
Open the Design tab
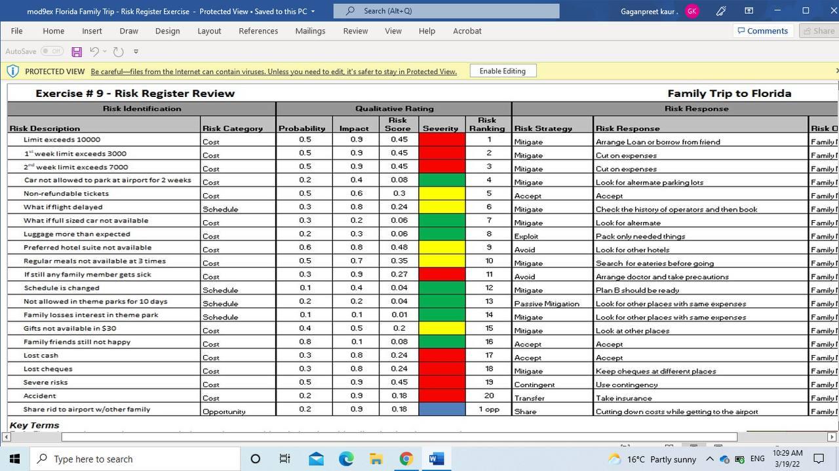pyautogui.click(x=167, y=31)
